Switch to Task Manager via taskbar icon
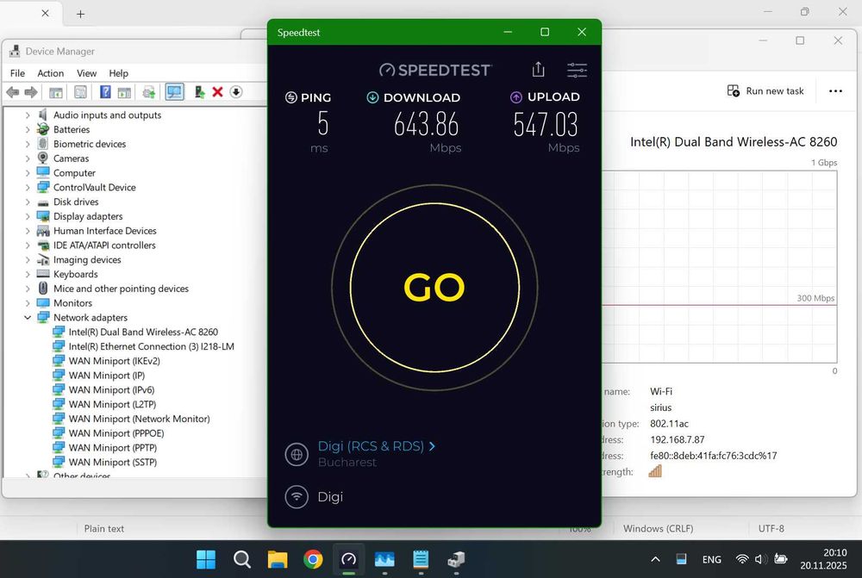 coord(384,559)
